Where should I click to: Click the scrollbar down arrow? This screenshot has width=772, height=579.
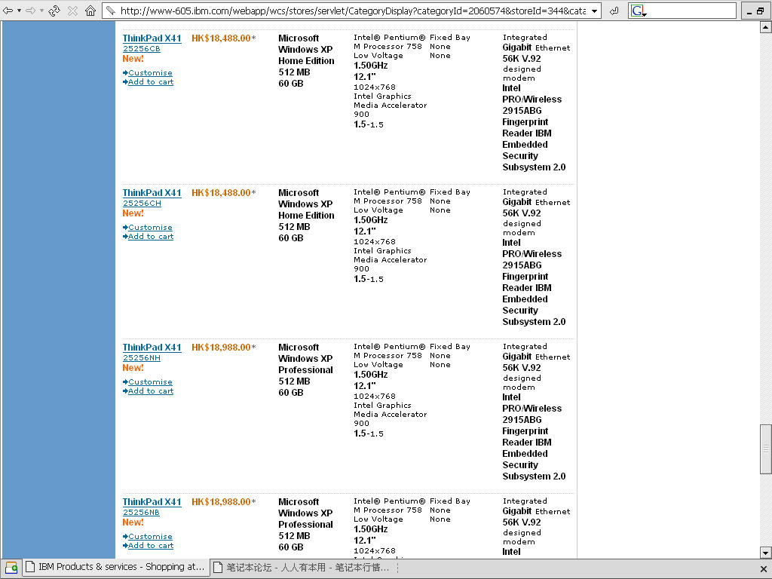[x=766, y=552]
